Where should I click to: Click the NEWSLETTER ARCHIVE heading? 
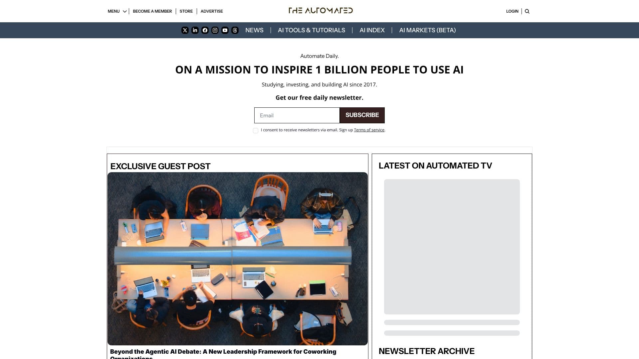click(x=427, y=351)
